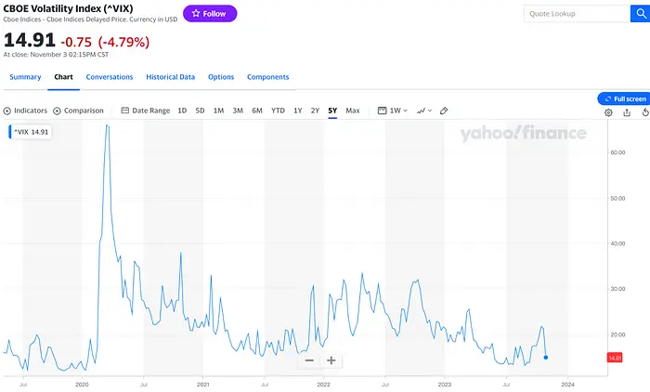This screenshot has width=650, height=392.
Task: Open chart settings gear icon
Action: coord(608,112)
